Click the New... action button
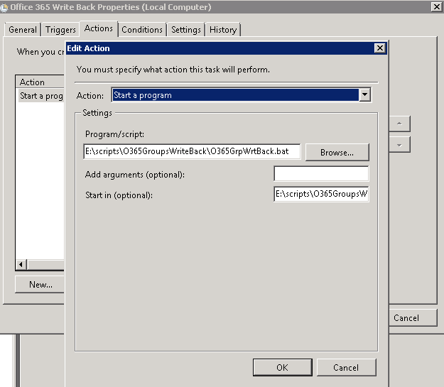 (x=40, y=285)
